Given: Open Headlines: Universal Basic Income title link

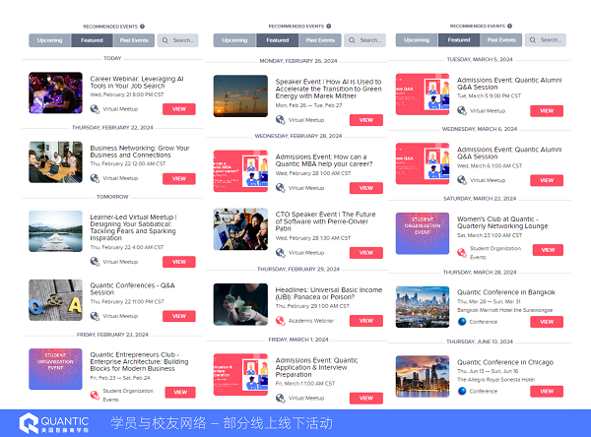Looking at the screenshot, I should pyautogui.click(x=329, y=293).
